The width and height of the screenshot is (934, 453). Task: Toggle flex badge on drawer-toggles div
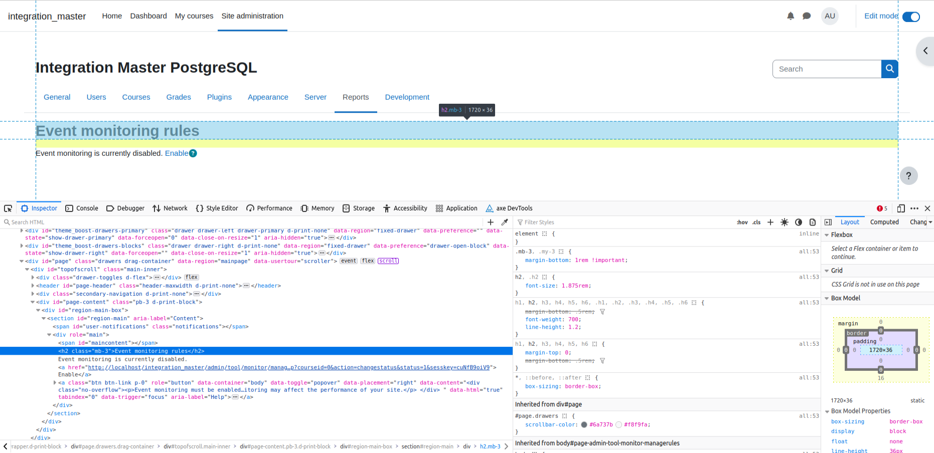point(192,277)
